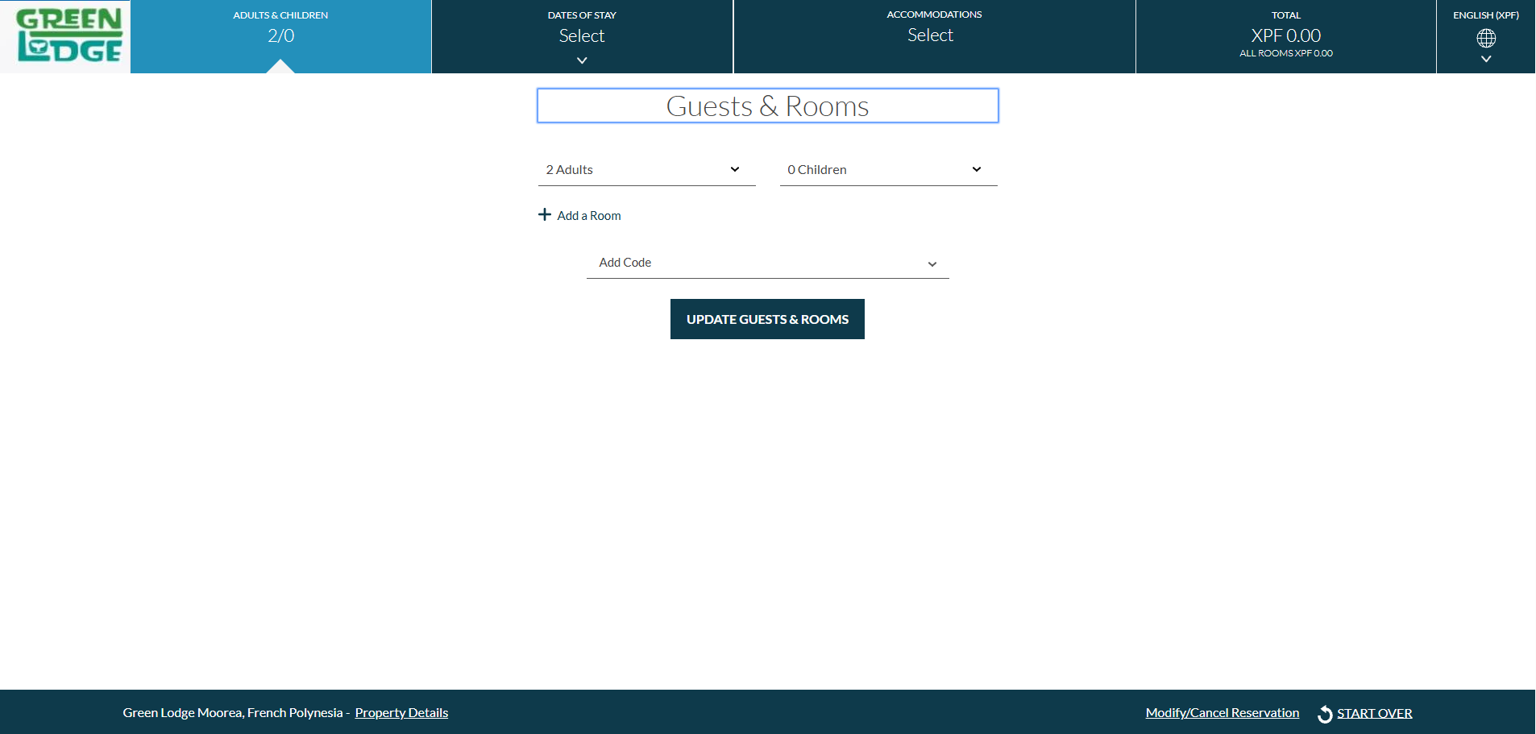Click the Add a Room option
Viewport: 1536px width, 734px height.
(x=587, y=215)
